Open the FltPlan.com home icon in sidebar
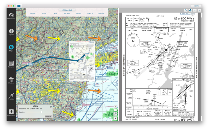Screen dimensions: 209x130 pyautogui.click(x=11, y=16)
